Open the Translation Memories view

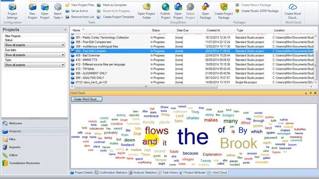(x=34, y=163)
